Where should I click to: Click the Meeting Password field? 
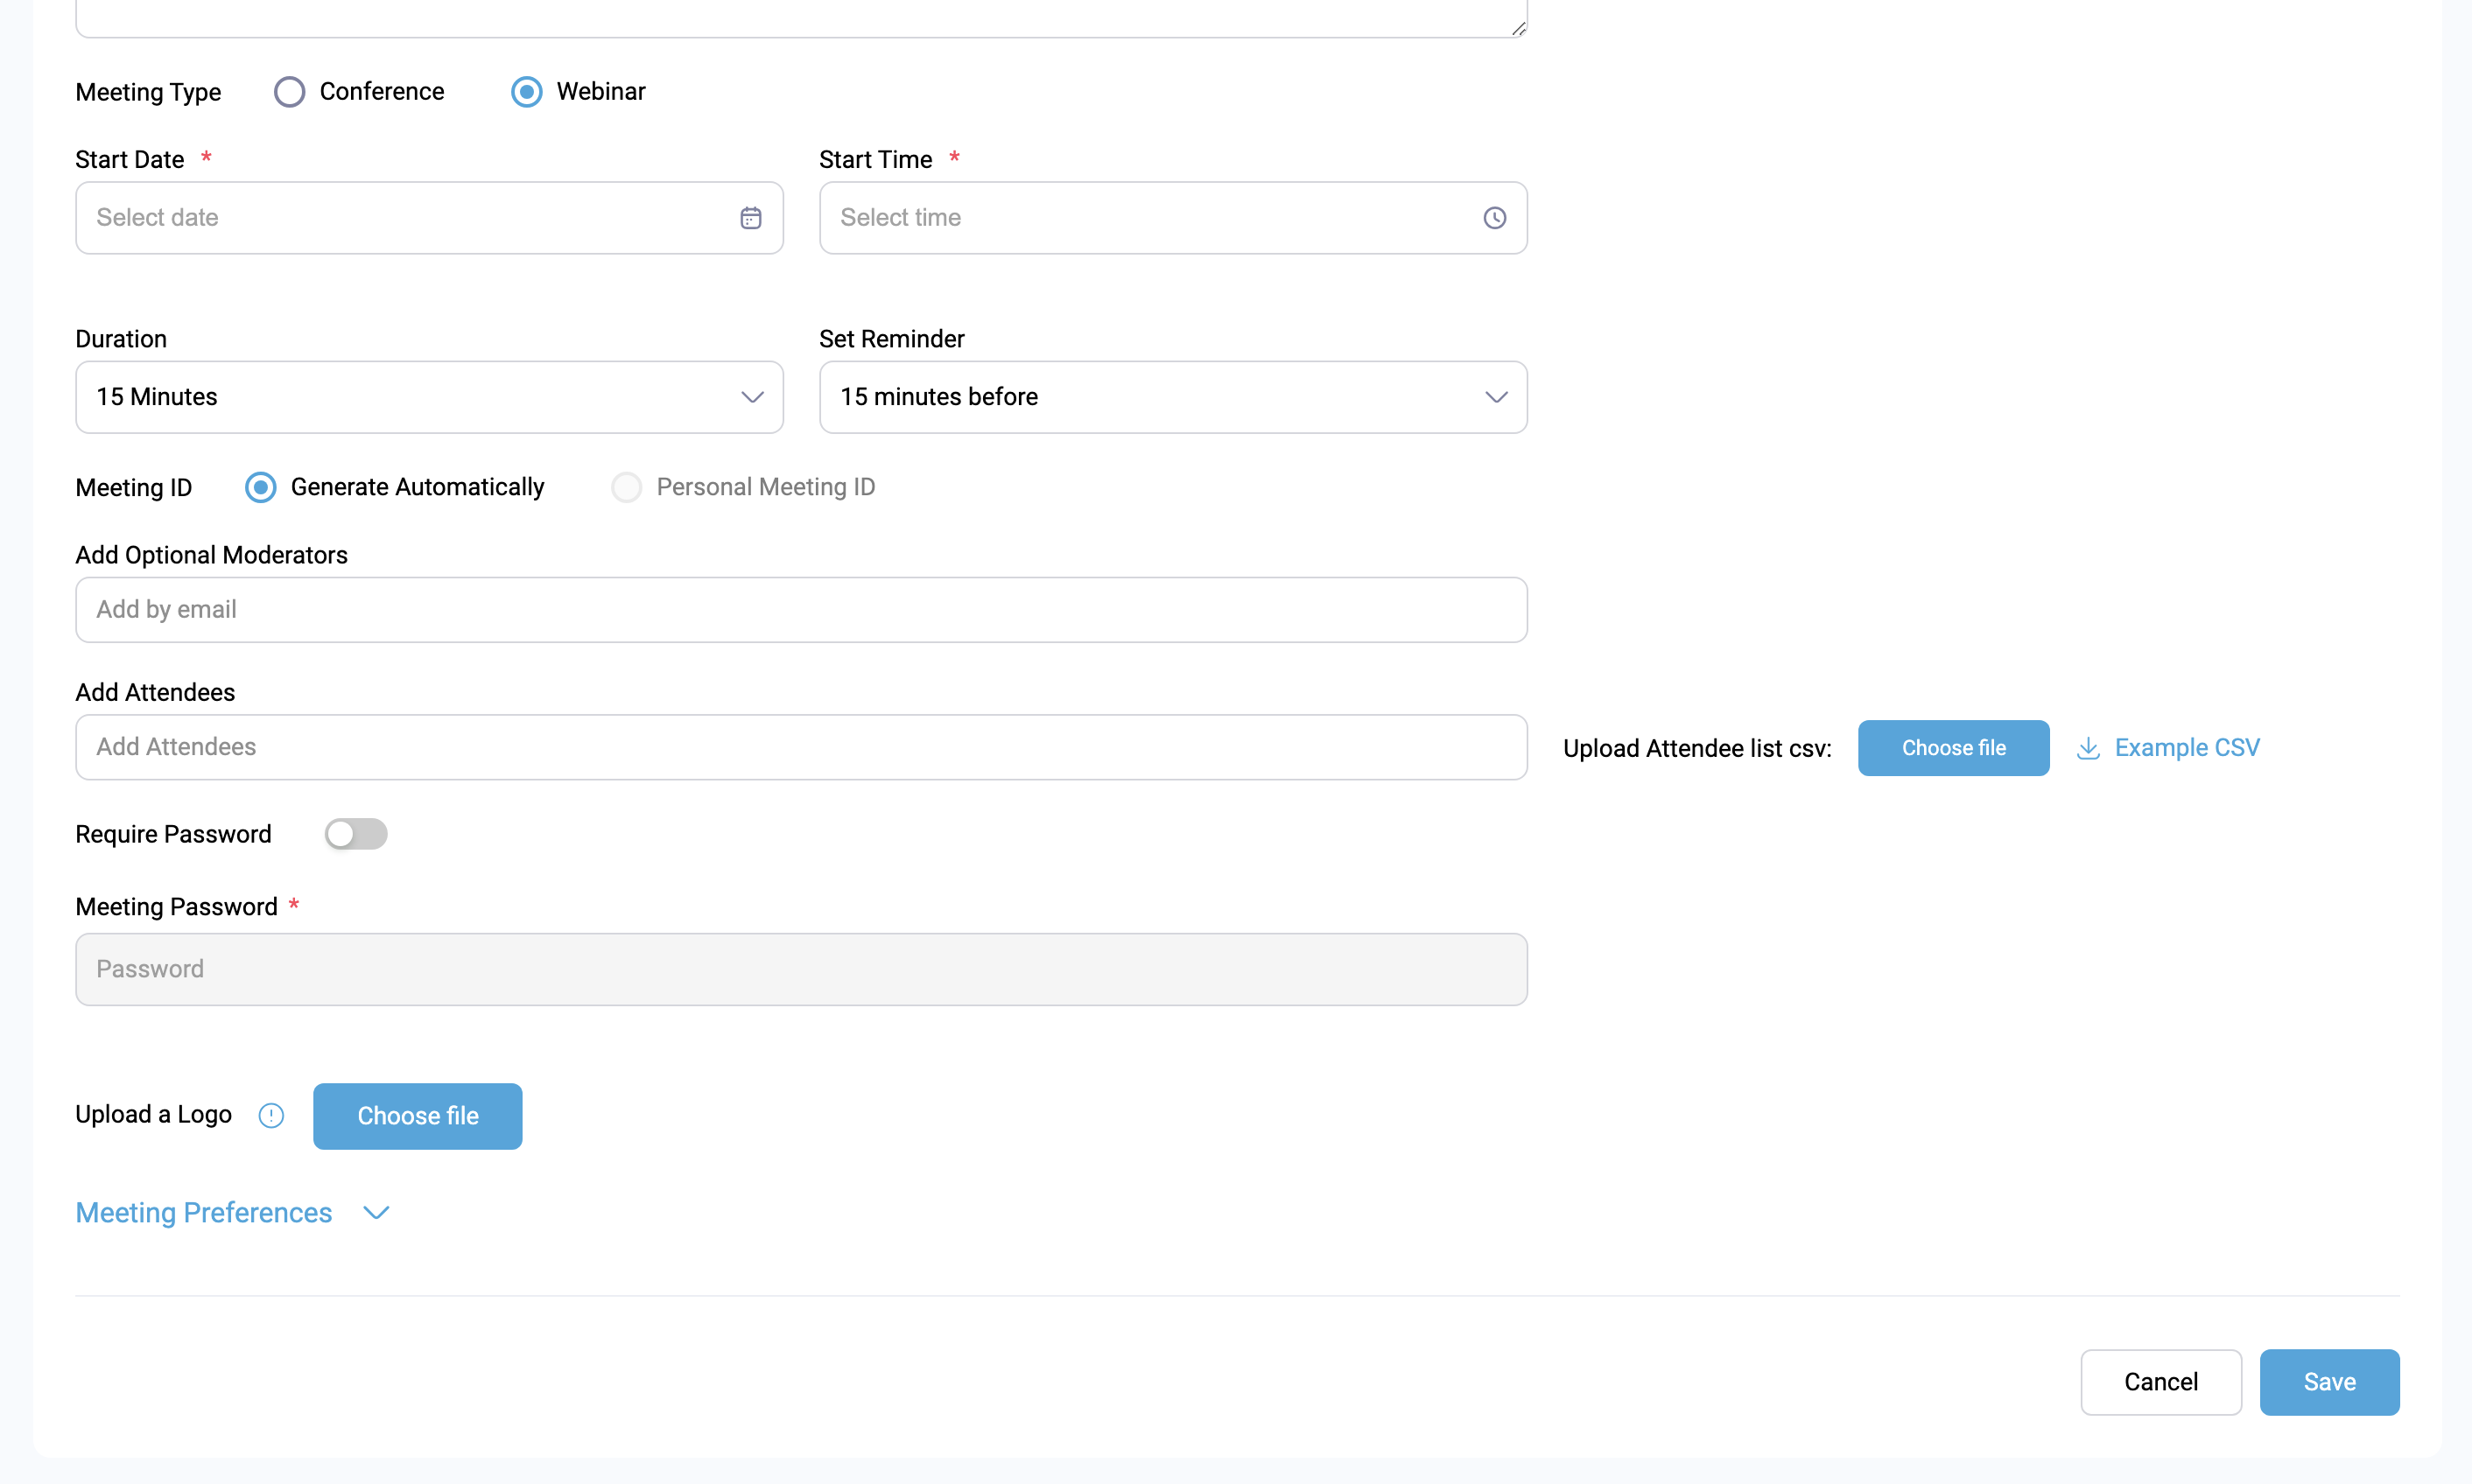coord(801,969)
